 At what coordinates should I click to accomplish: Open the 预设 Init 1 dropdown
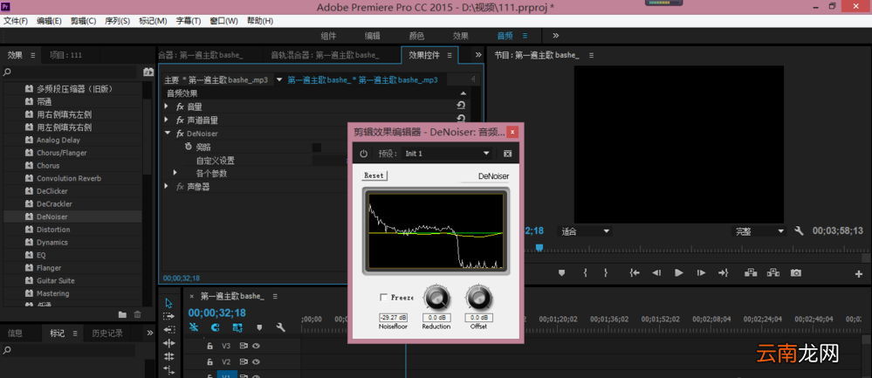(x=447, y=154)
